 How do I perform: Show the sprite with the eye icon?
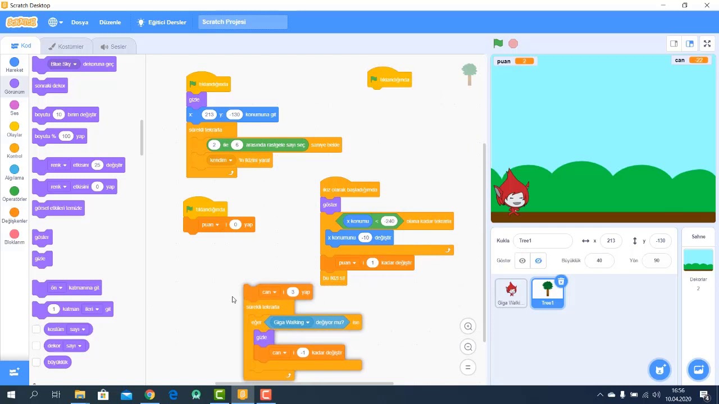click(x=522, y=260)
